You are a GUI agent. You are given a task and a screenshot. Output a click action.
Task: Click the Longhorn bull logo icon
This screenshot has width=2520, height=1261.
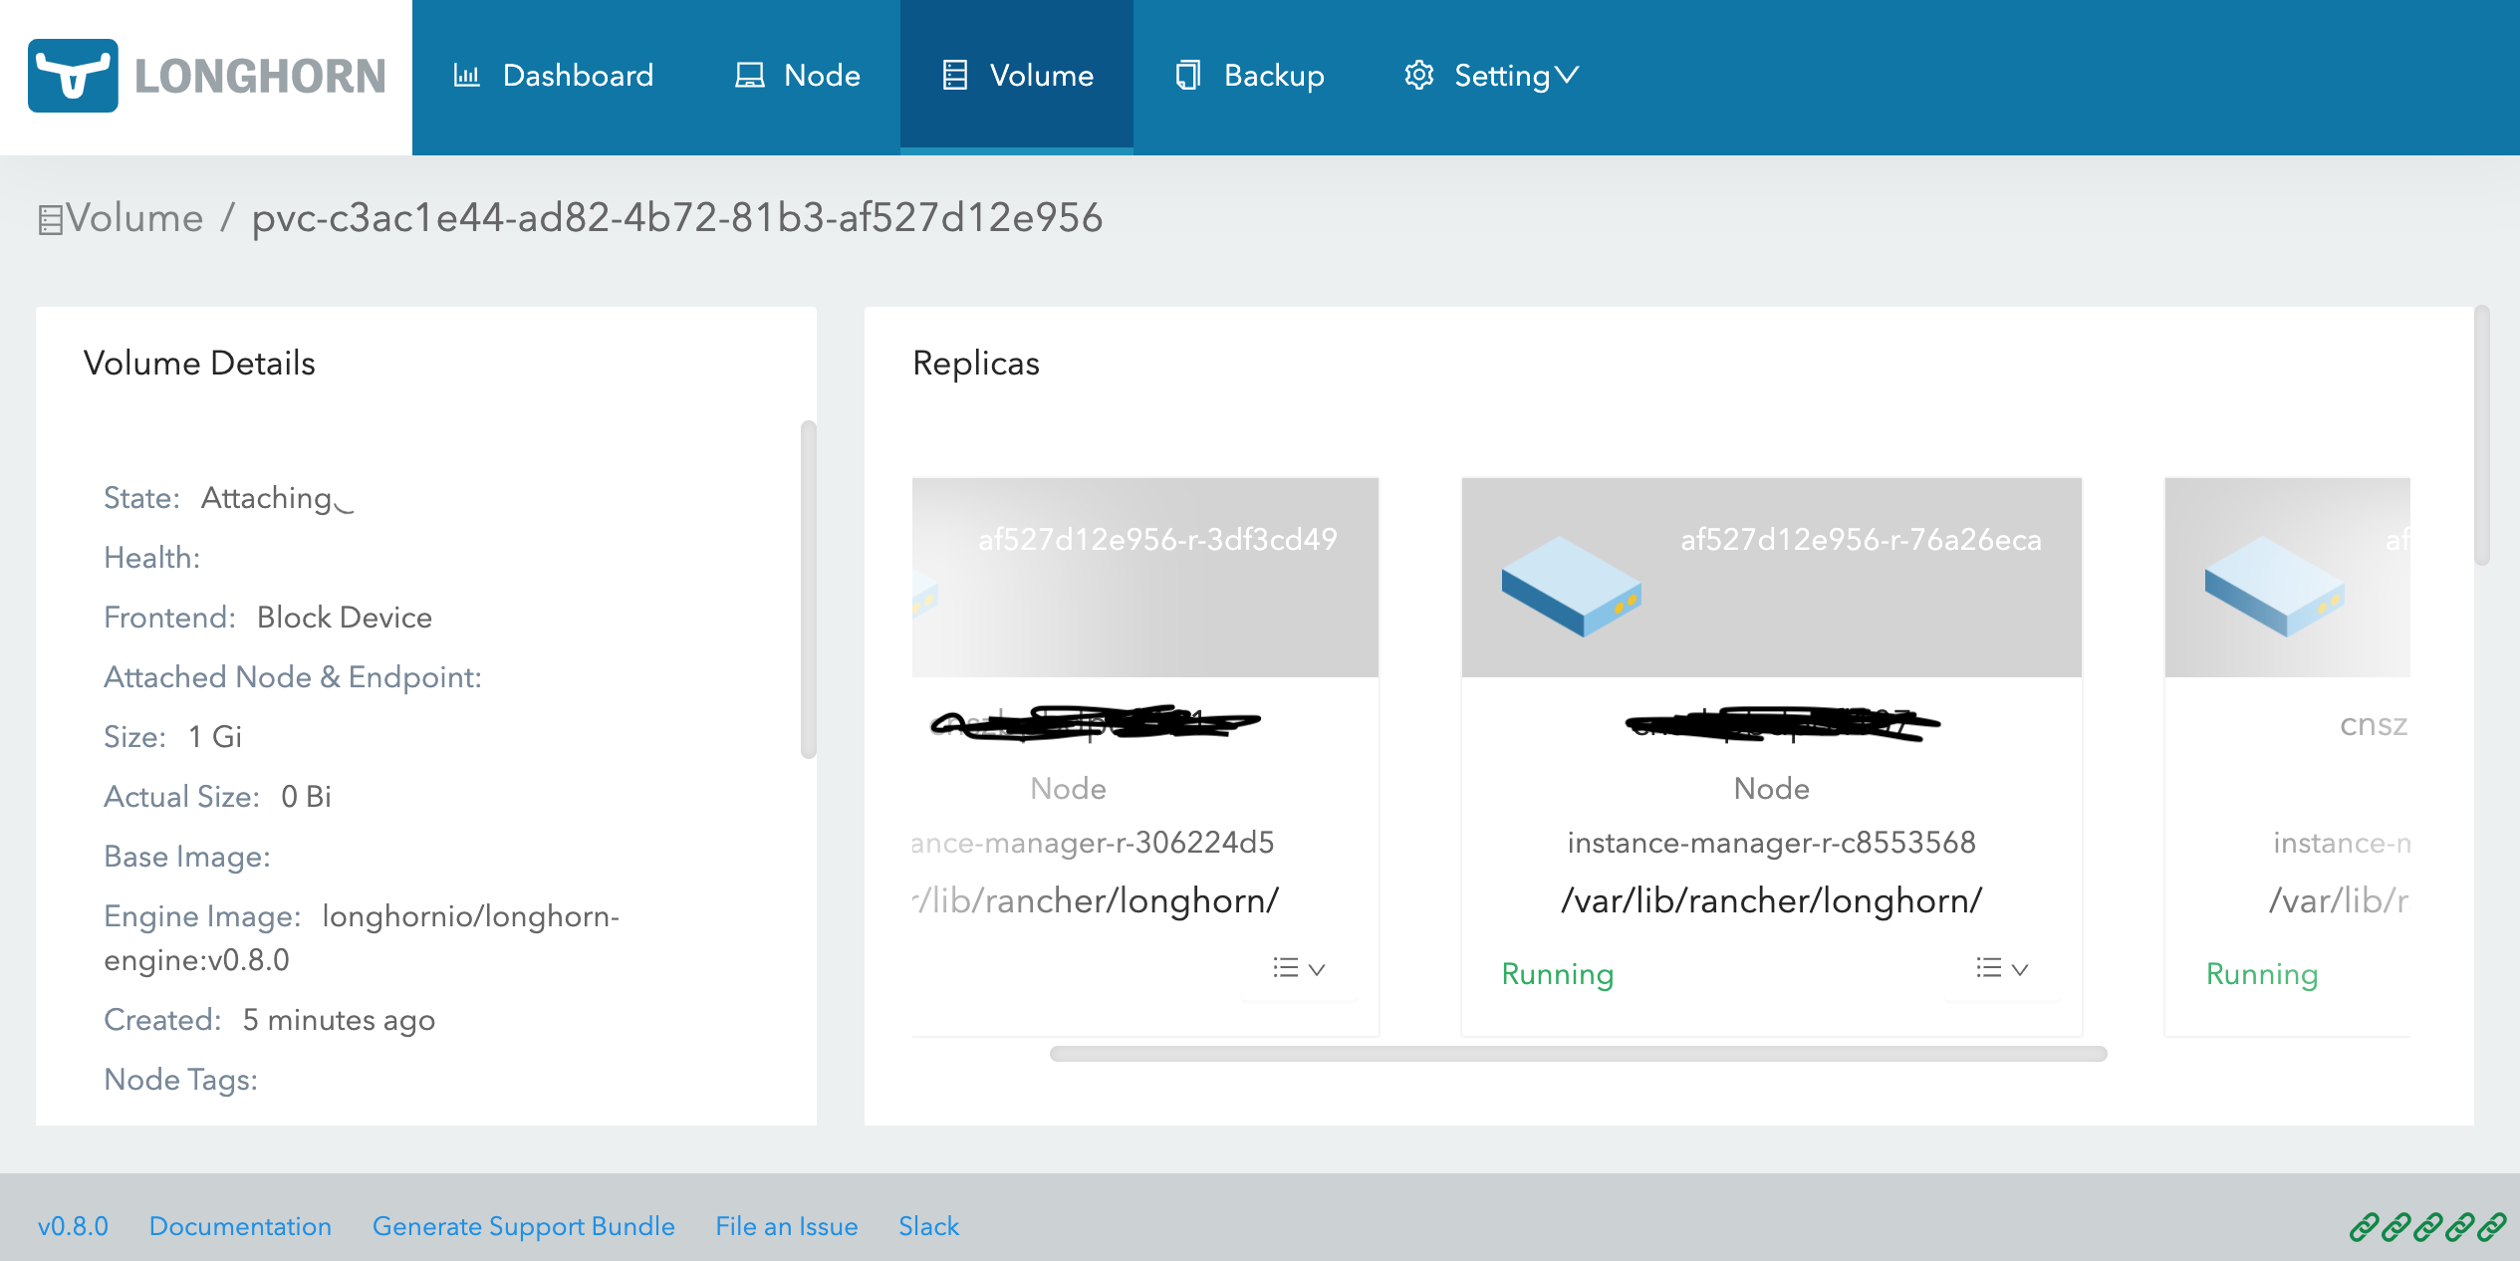coord(73,76)
